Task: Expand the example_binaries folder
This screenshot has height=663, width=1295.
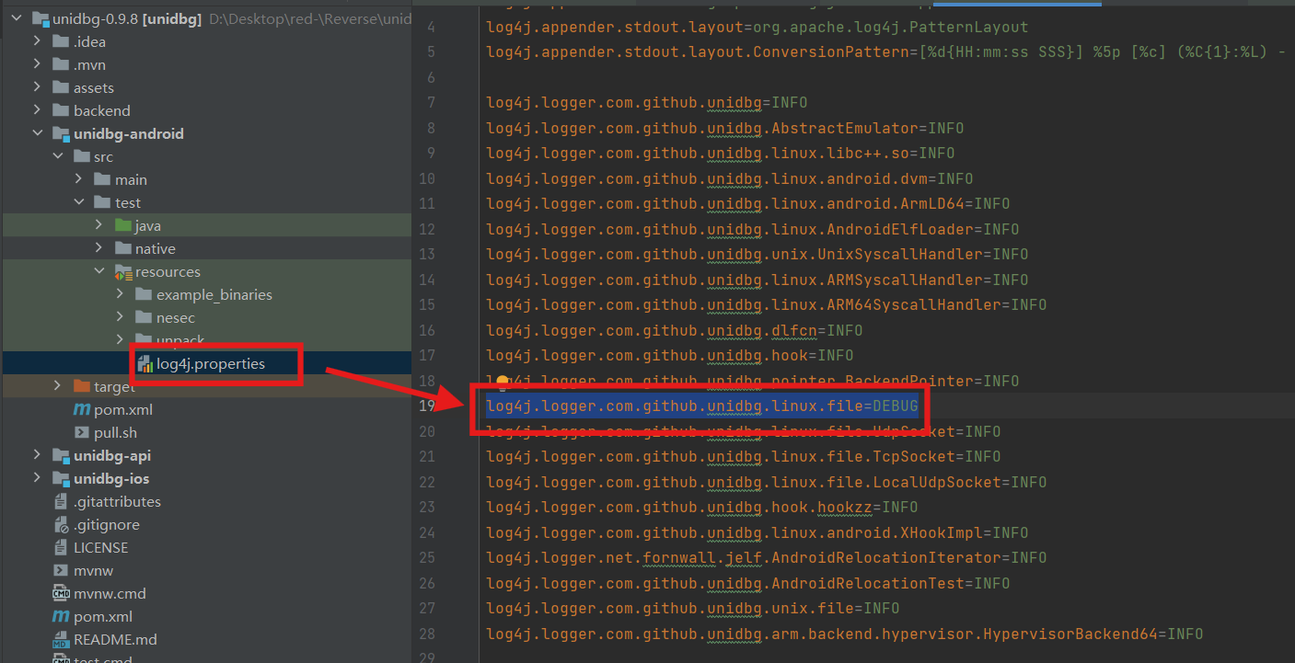Action: pos(120,295)
